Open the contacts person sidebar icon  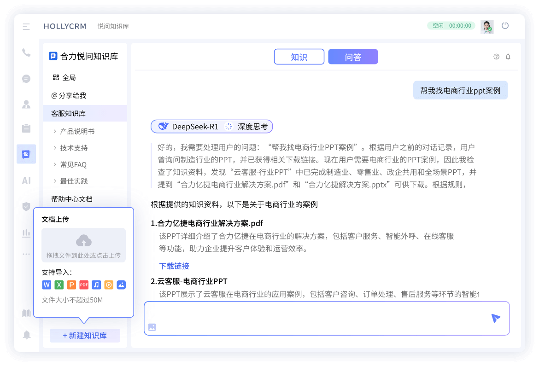[26, 104]
